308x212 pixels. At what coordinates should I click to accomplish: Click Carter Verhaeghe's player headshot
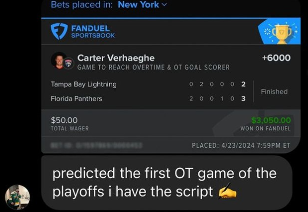click(x=59, y=60)
